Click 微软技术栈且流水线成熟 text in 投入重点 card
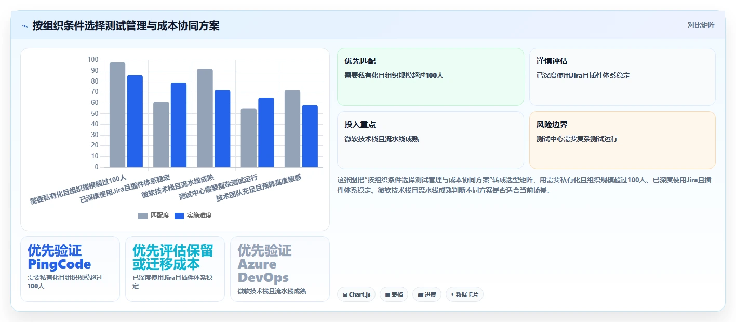 [x=382, y=139]
